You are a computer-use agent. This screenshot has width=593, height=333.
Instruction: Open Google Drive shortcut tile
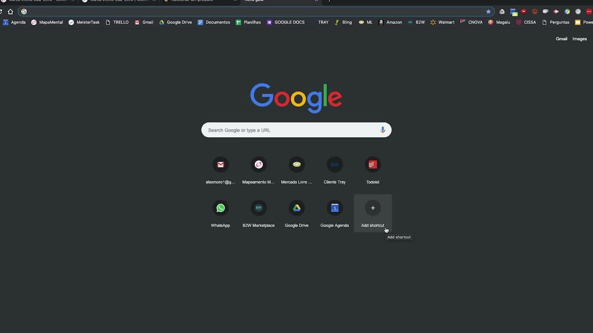296,213
